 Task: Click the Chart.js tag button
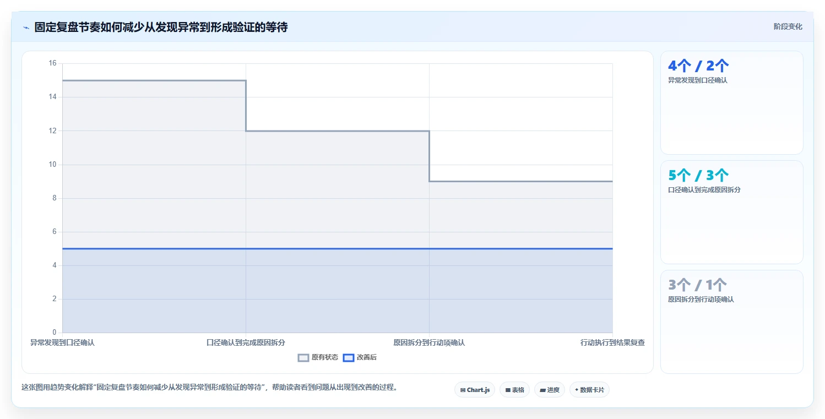[x=475, y=390]
